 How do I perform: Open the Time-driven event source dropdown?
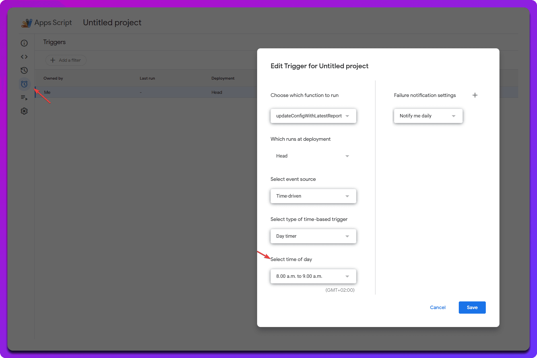(x=313, y=196)
